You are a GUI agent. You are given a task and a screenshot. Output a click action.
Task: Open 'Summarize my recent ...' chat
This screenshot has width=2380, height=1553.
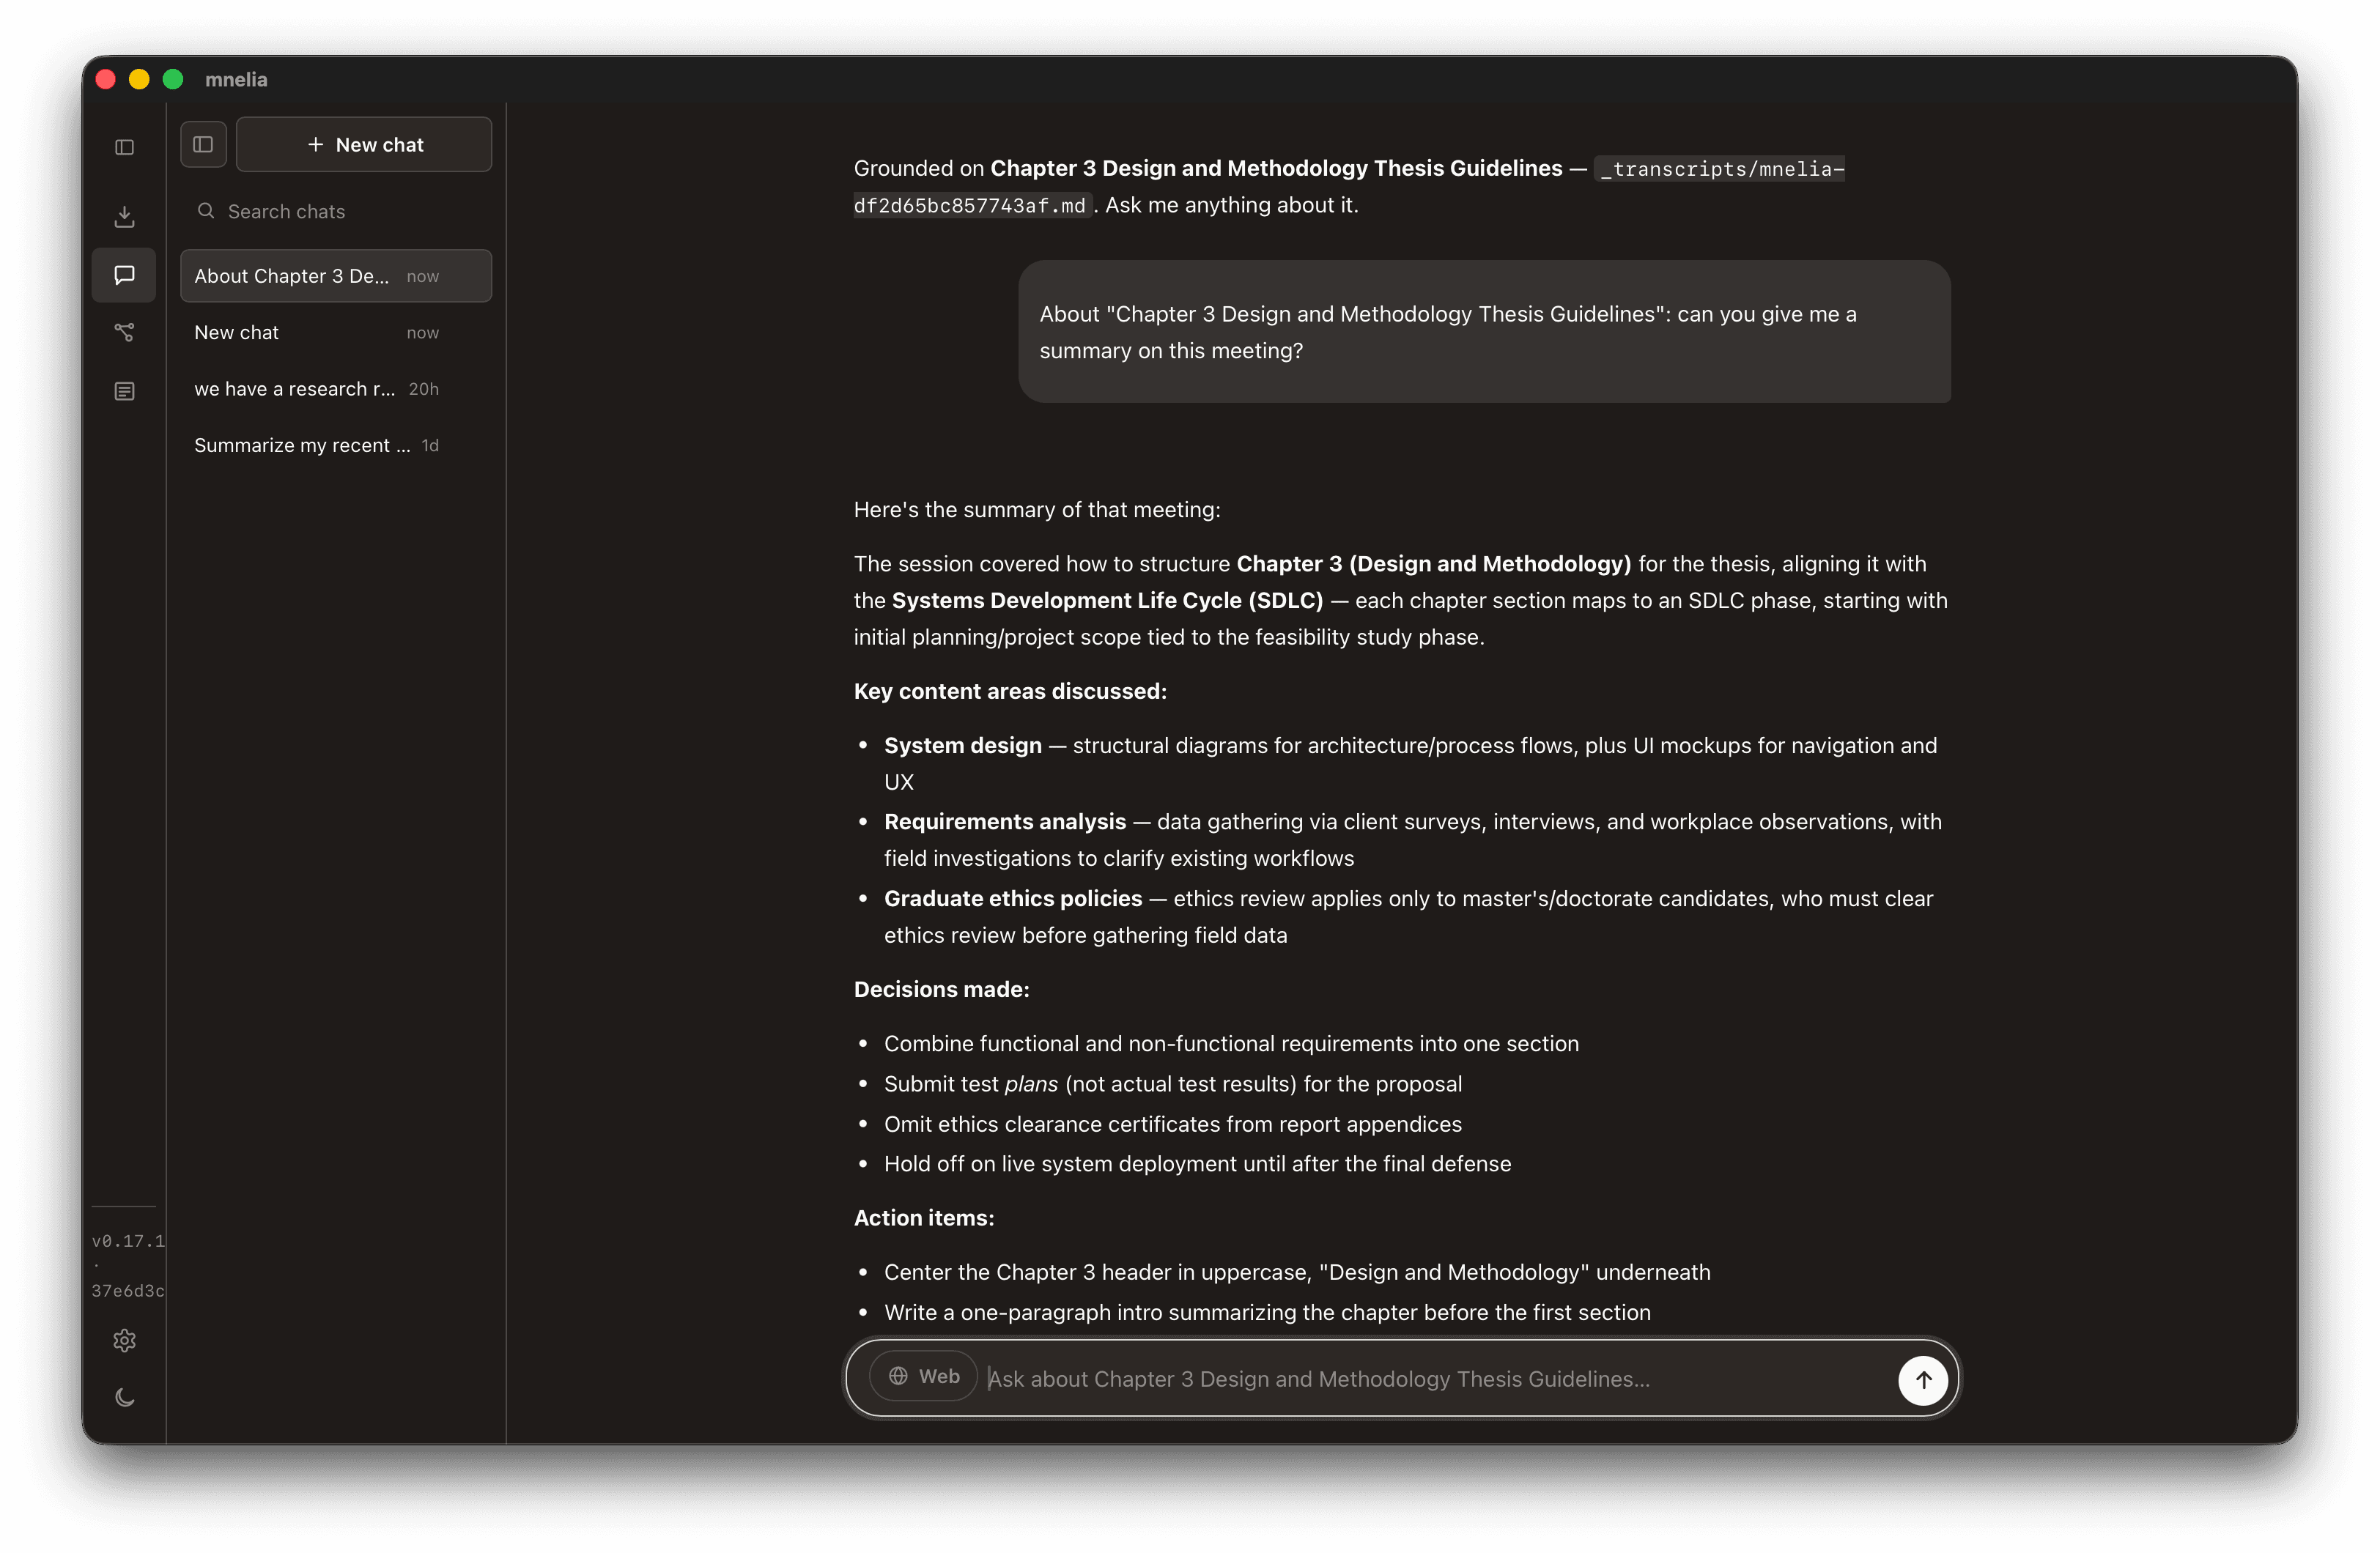pos(336,445)
